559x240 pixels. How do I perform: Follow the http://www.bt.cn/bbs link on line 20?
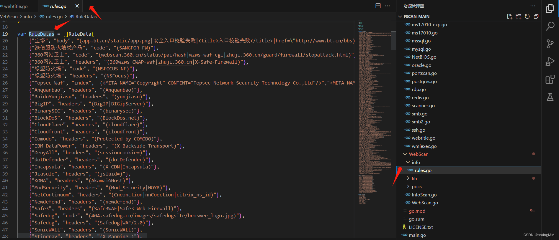[324, 41]
